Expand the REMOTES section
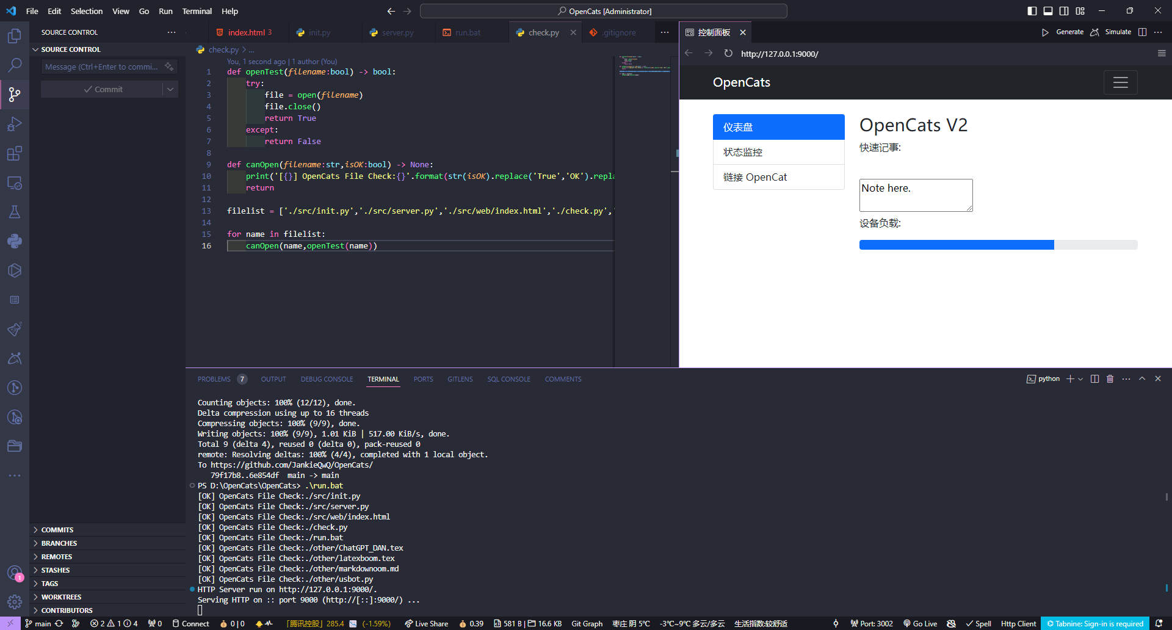Screen dimensions: 1172x630 107,557
